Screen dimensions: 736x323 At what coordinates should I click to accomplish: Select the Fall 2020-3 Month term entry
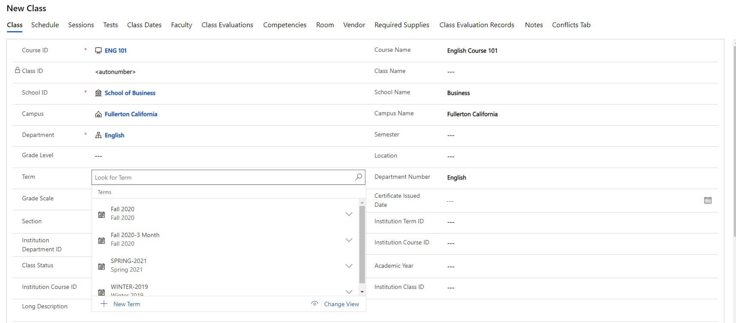click(225, 239)
